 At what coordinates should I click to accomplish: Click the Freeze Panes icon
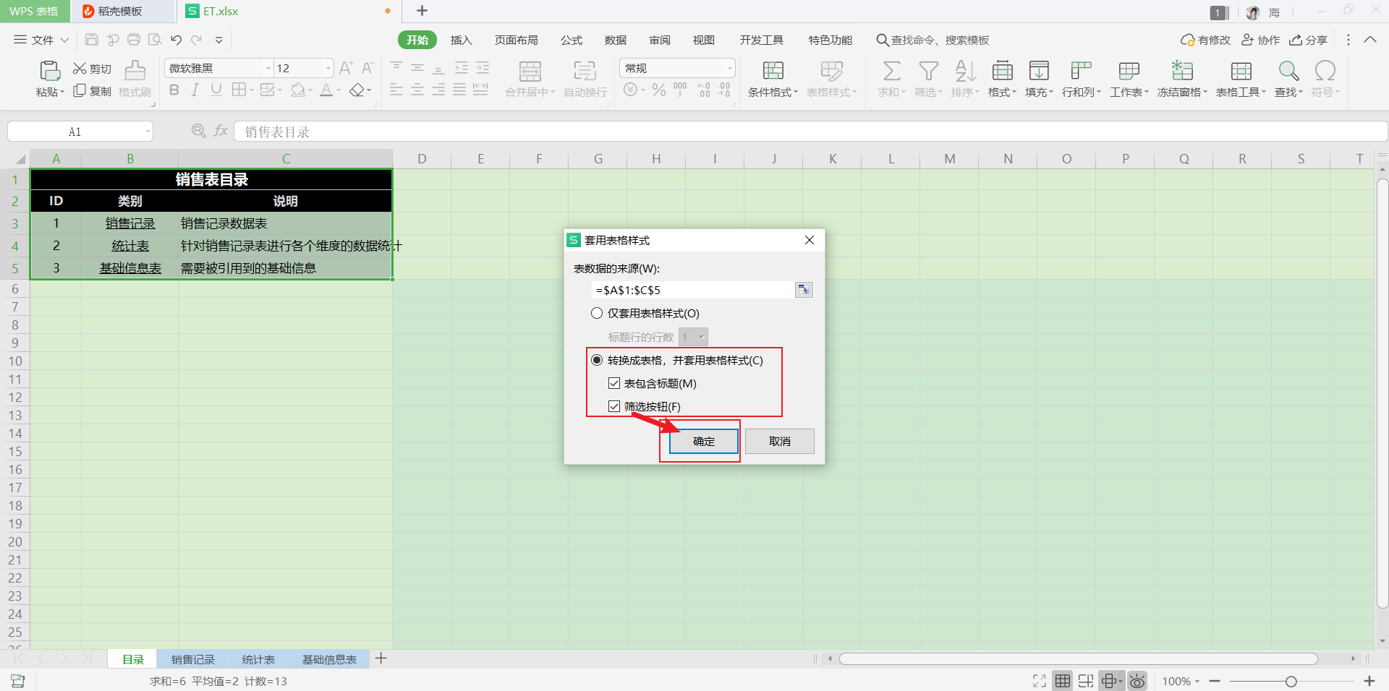point(1182,71)
